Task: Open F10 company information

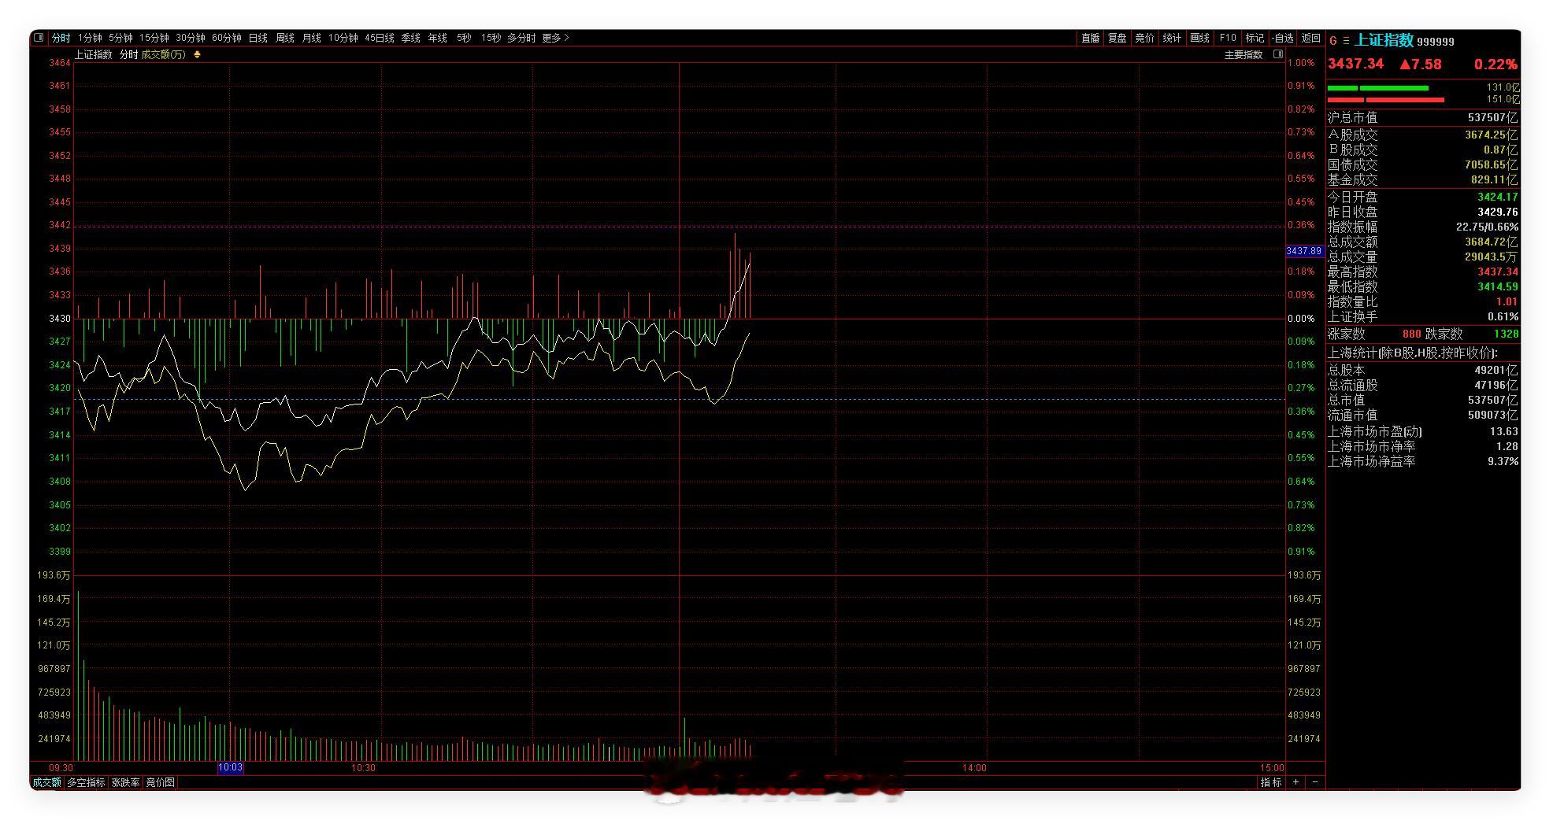Action: tap(1228, 38)
